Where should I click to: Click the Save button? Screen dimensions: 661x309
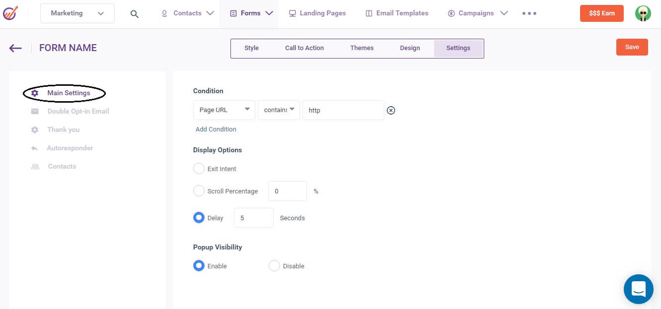point(632,47)
